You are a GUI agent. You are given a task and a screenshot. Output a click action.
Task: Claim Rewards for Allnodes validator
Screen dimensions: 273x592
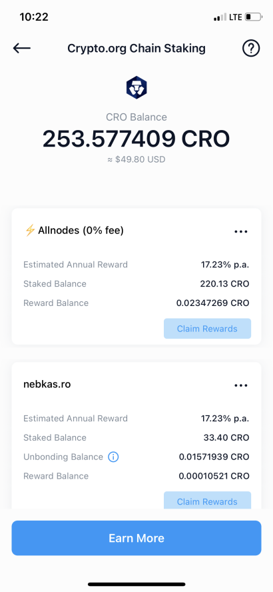click(x=207, y=329)
